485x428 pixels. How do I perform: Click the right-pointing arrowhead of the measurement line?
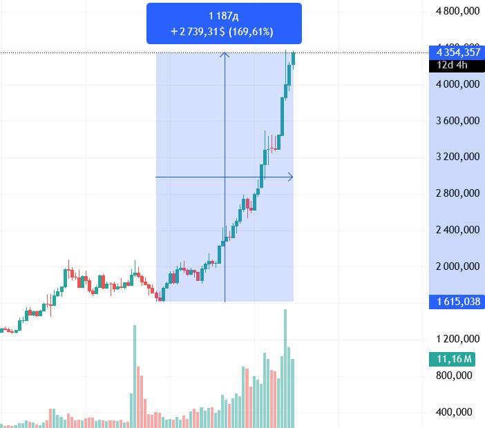click(x=290, y=177)
